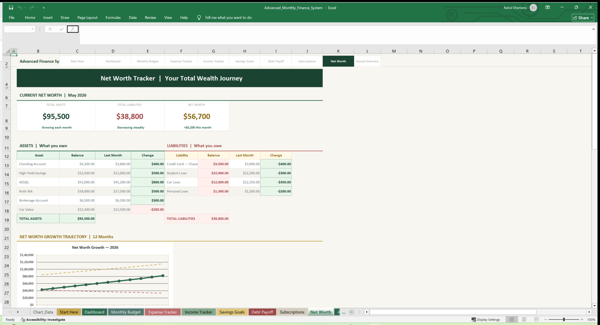The height and width of the screenshot is (325, 600).
Task: Redo the last action
Action: coord(32,7)
